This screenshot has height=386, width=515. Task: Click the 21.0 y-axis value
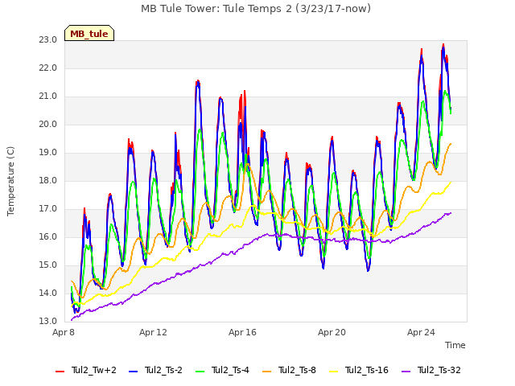click(x=48, y=96)
